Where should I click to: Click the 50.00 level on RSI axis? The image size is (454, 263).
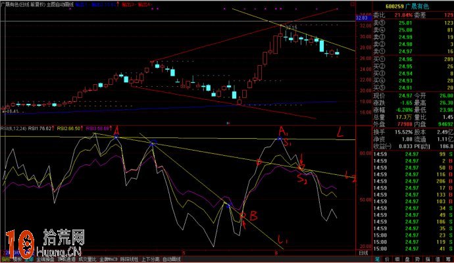(365, 200)
